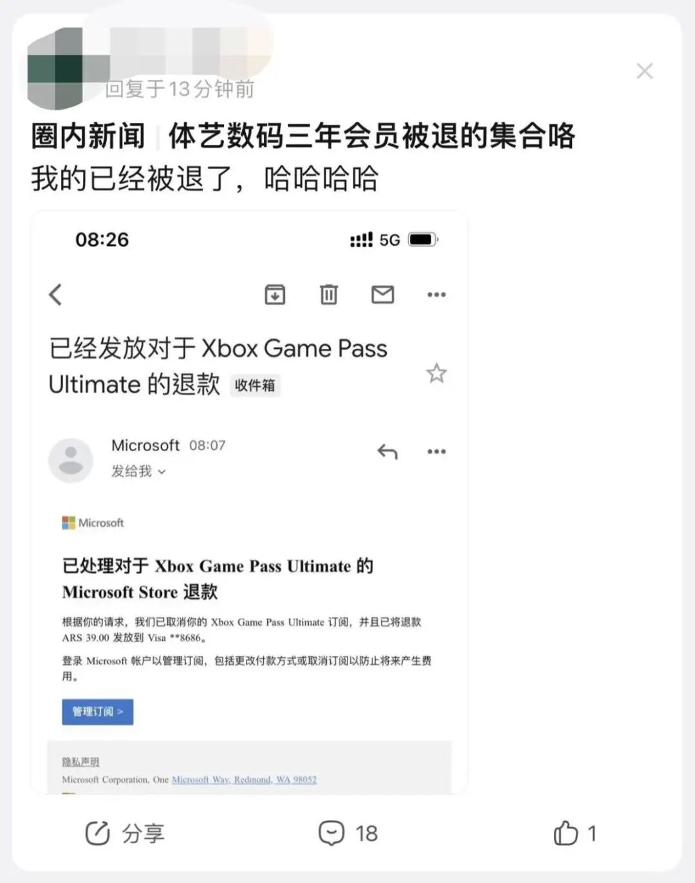Click the 管理订阅 button
The height and width of the screenshot is (883, 695).
(x=98, y=712)
